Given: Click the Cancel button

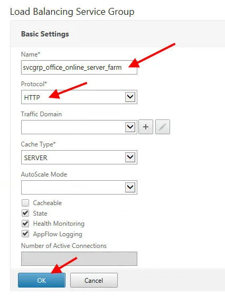Looking at the screenshot, I should [94, 280].
